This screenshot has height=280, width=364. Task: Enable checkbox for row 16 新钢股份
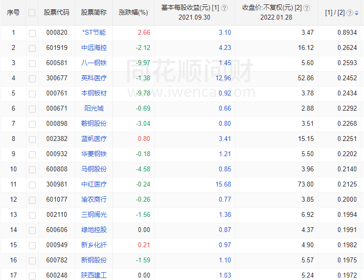click(32, 260)
